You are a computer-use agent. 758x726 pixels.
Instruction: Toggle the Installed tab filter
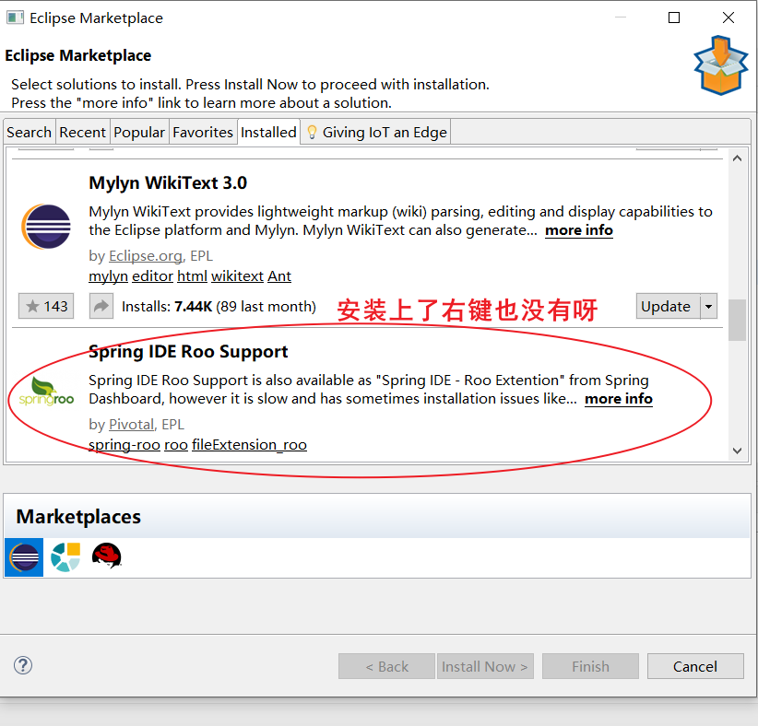268,132
